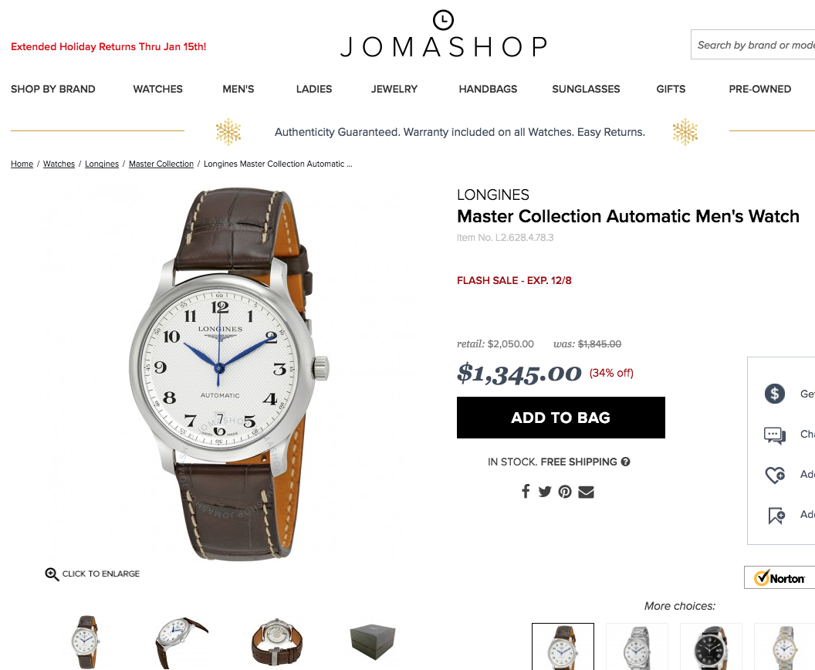Open chat via the speech bubble icon
815x670 pixels.
pyautogui.click(x=774, y=435)
